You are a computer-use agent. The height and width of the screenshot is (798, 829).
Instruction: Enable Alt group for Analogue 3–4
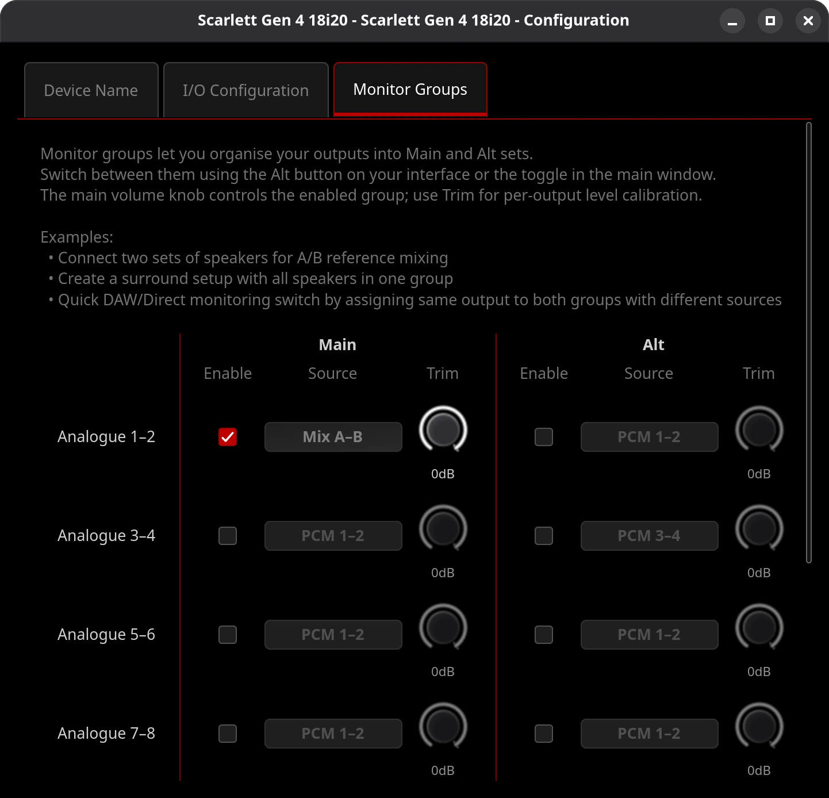(544, 536)
